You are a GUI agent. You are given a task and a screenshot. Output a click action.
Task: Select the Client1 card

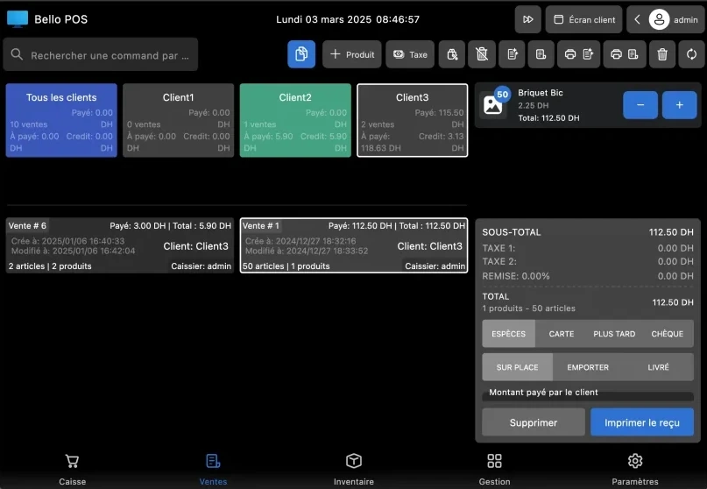click(x=178, y=120)
